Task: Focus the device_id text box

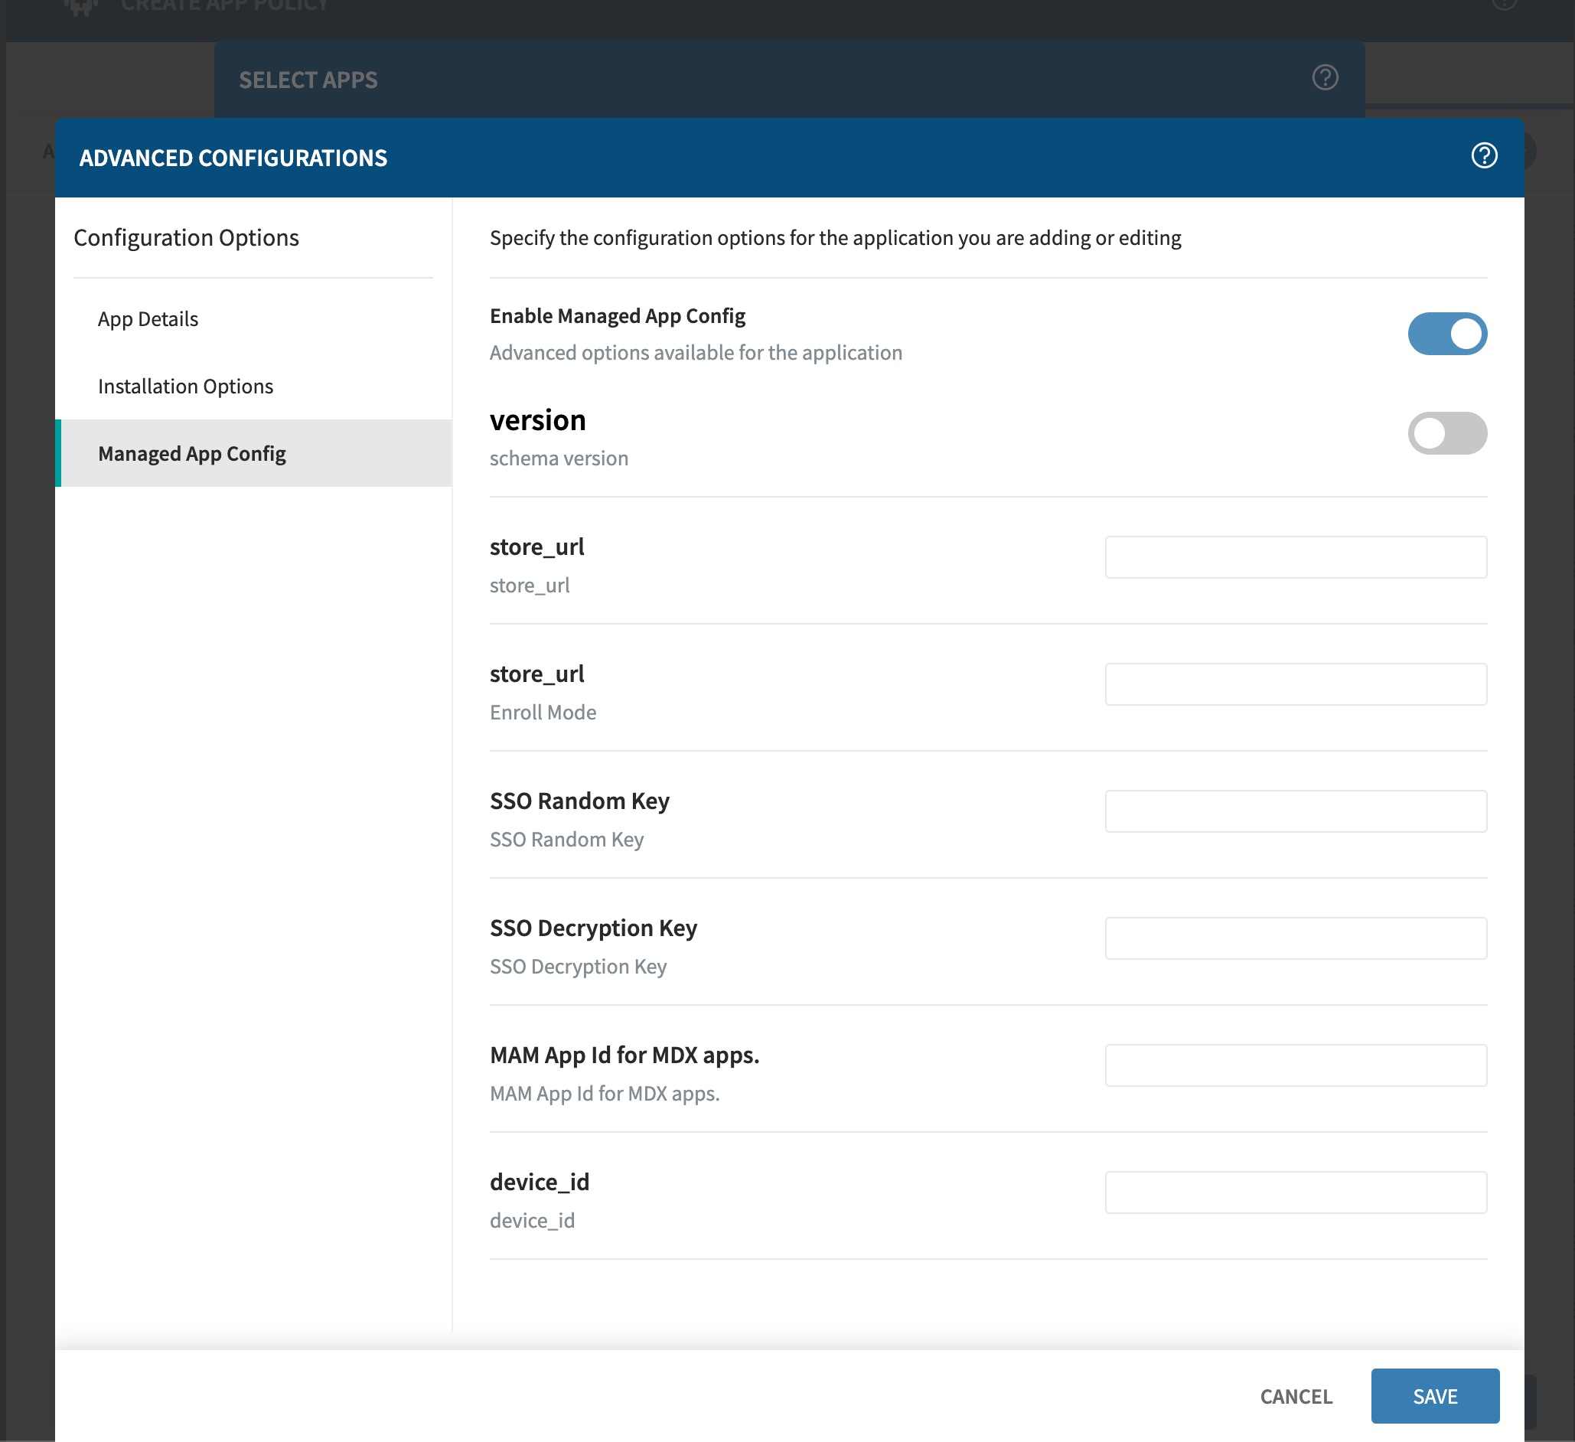Action: (1296, 1192)
